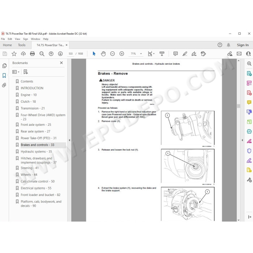Collapse the left navigation pane arrow
The image size is (253, 253).
69,140
